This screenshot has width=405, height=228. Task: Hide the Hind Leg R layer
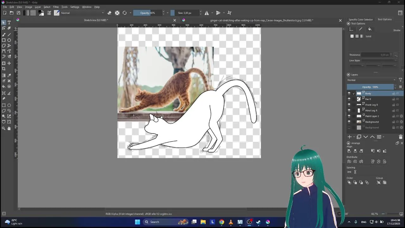pos(349,111)
